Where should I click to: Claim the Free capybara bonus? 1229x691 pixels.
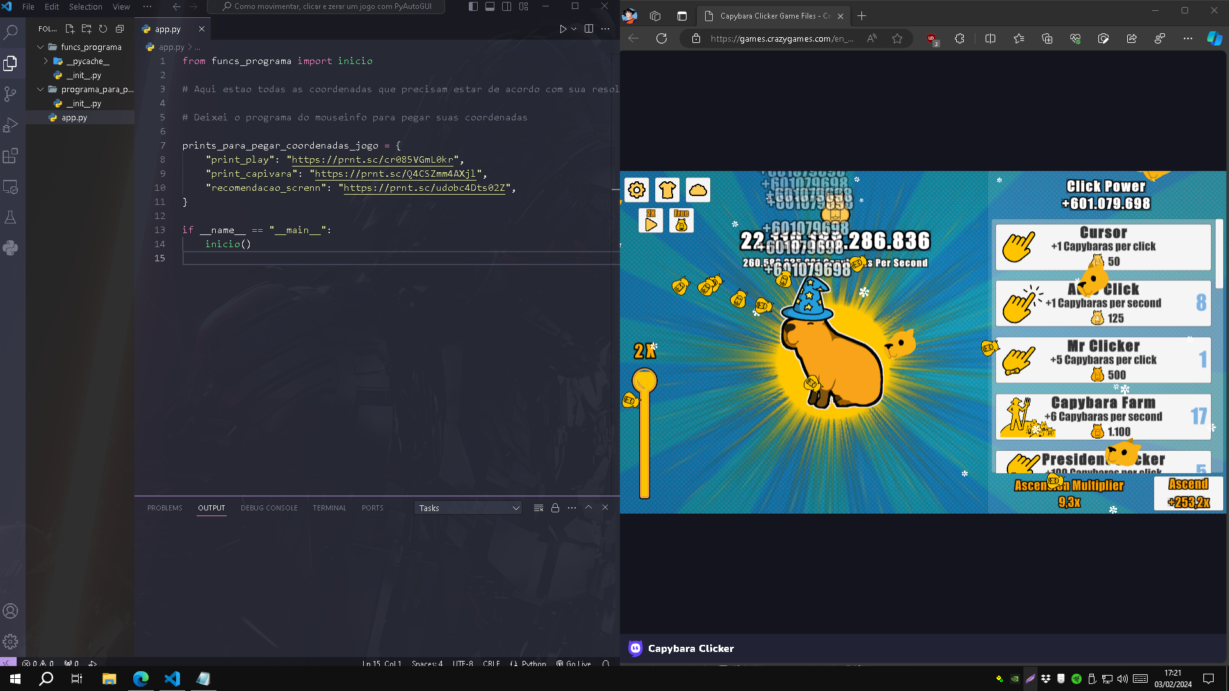[681, 221]
